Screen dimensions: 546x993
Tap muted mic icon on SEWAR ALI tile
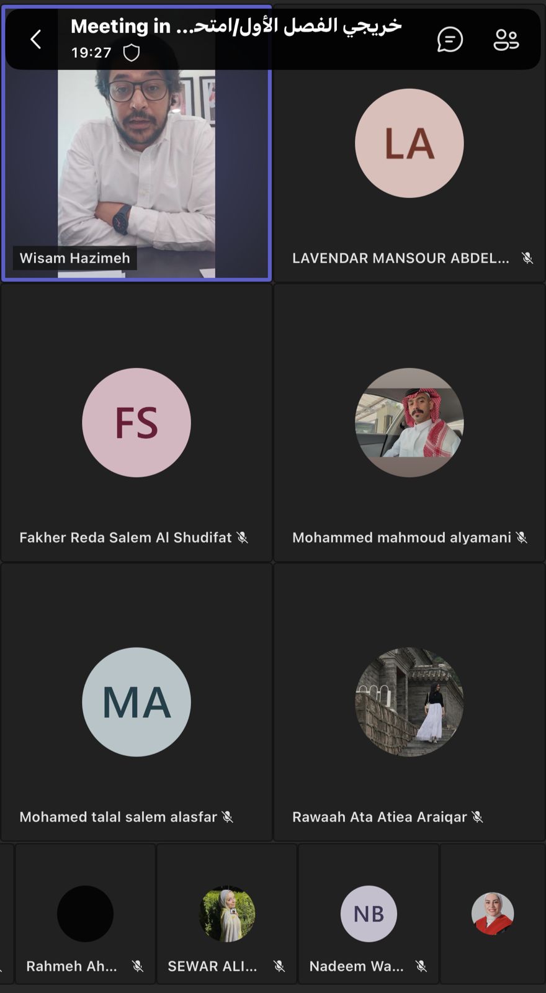tap(279, 966)
